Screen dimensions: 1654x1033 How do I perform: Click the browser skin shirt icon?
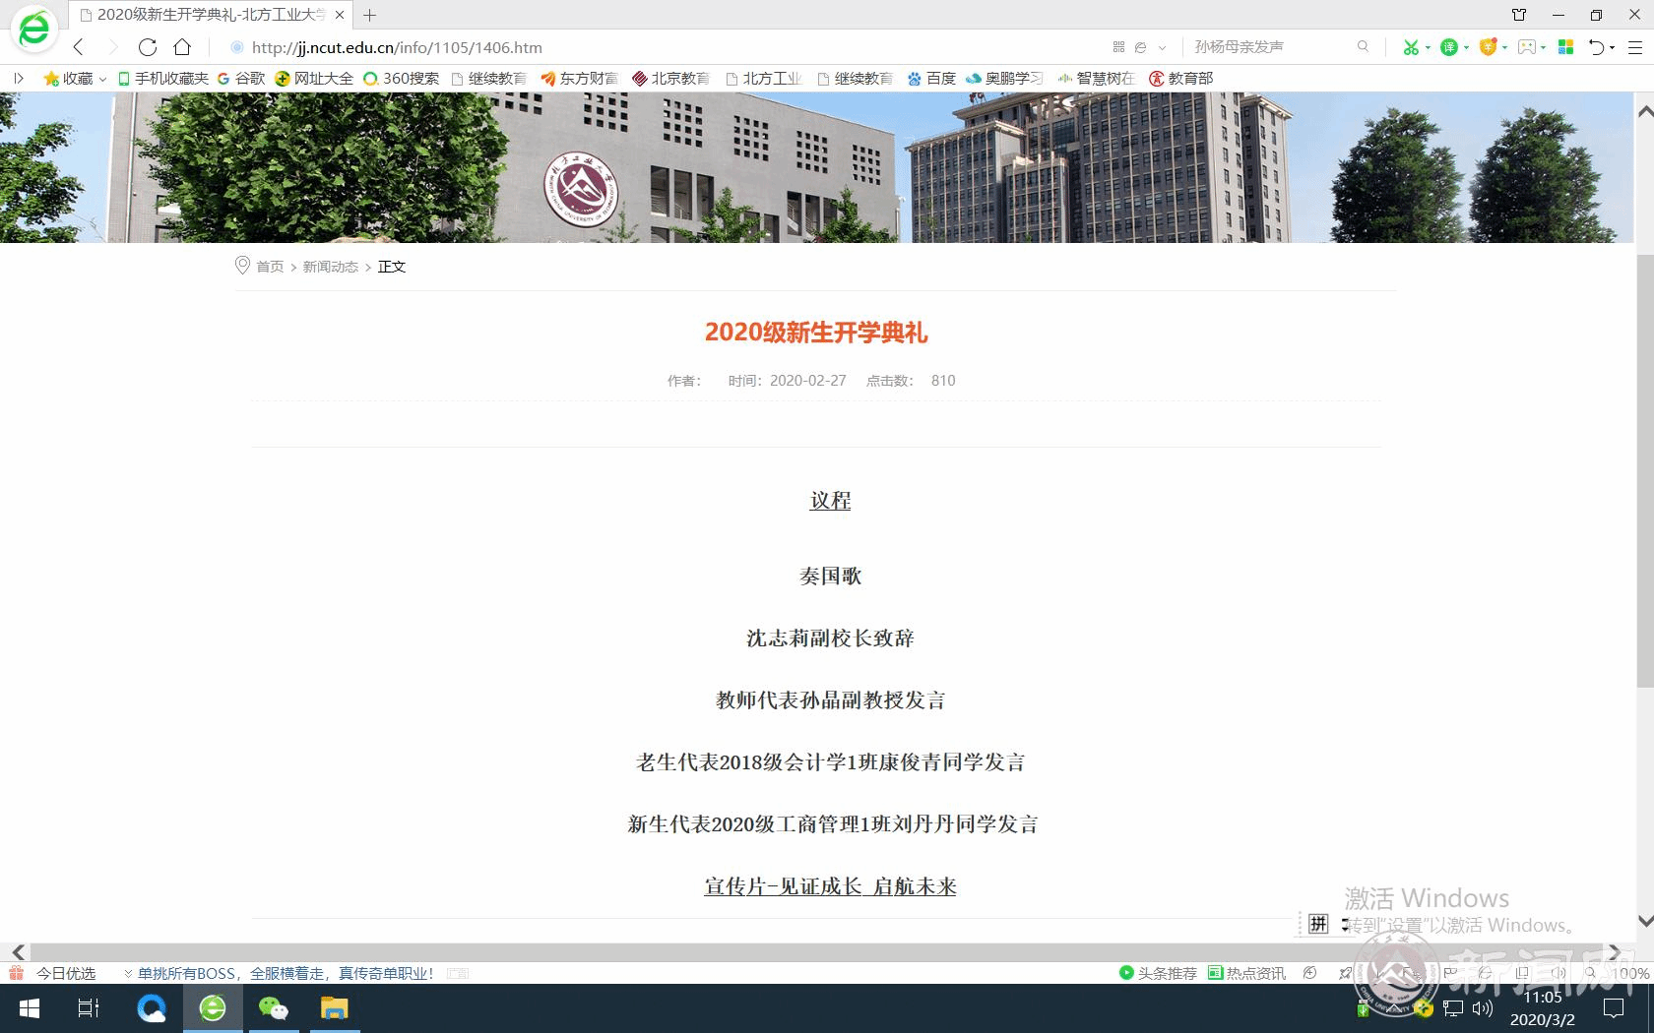1519,15
